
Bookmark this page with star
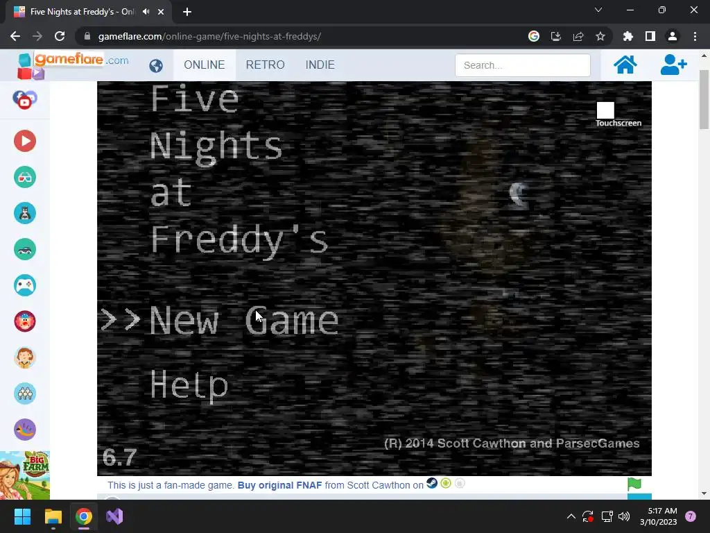(600, 36)
